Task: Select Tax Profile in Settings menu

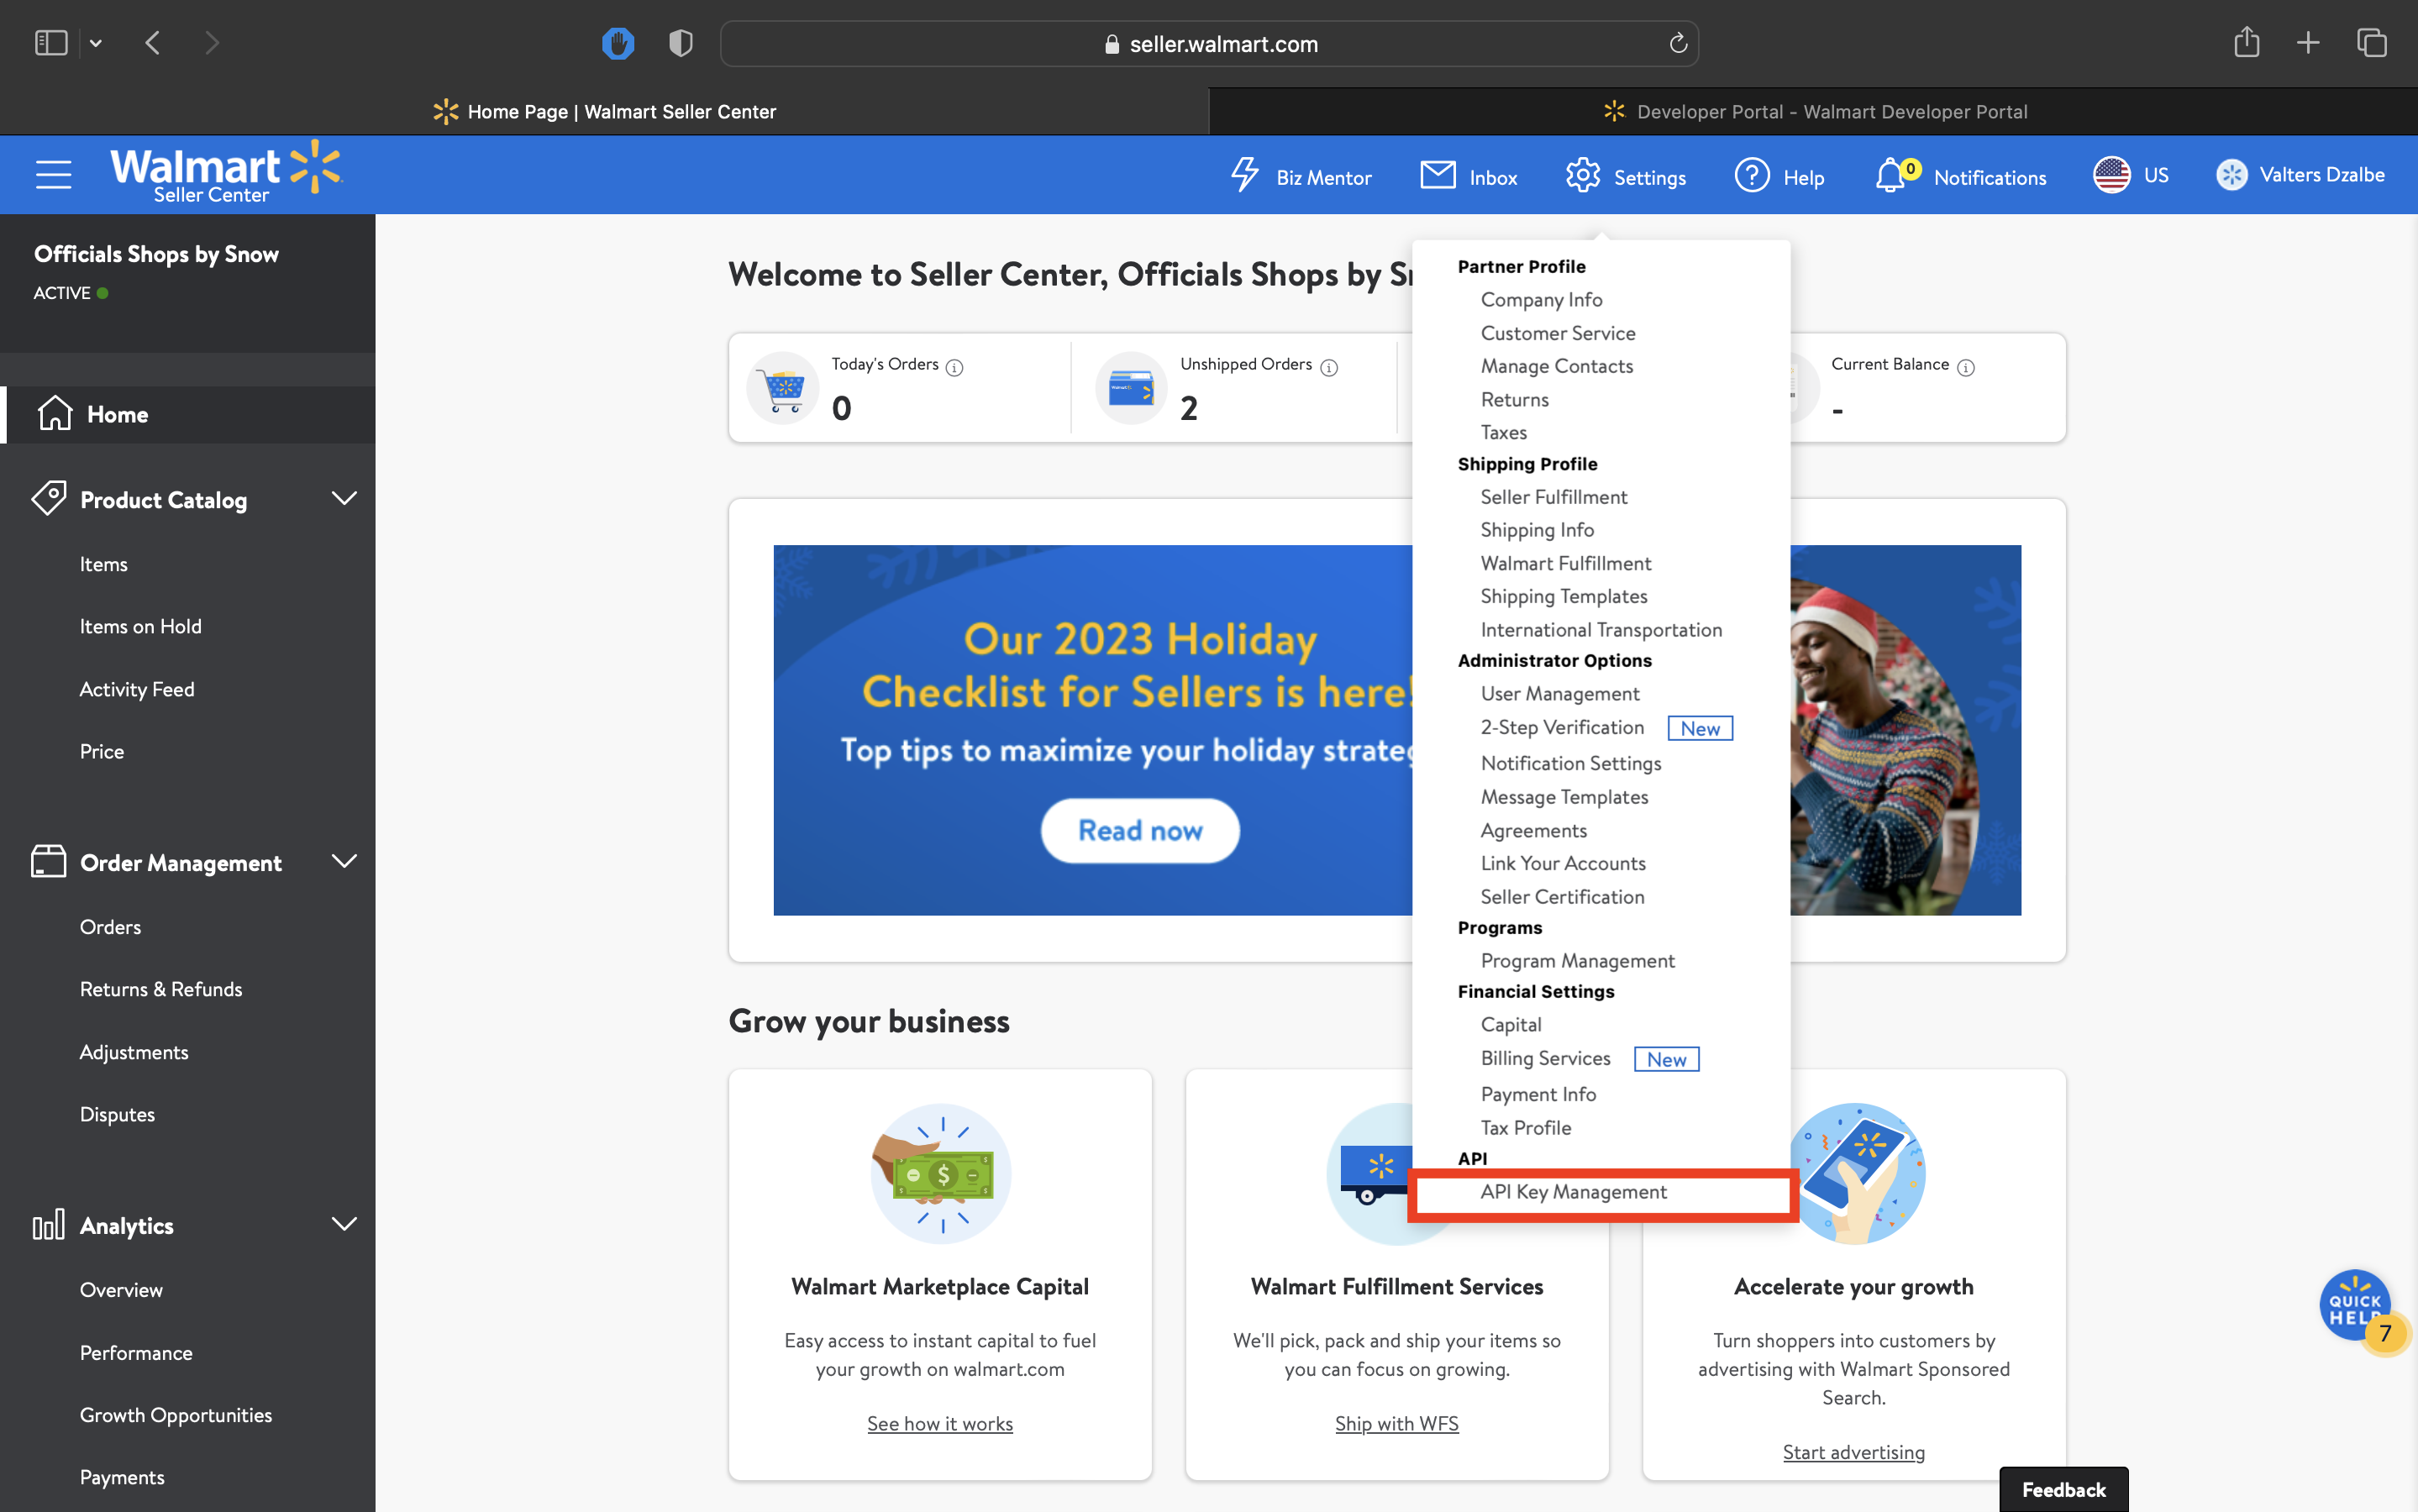Action: [x=1526, y=1127]
